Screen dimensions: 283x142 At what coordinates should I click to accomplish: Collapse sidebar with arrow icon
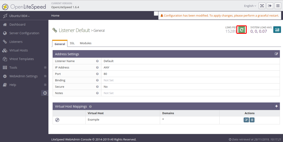[x=45, y=93]
